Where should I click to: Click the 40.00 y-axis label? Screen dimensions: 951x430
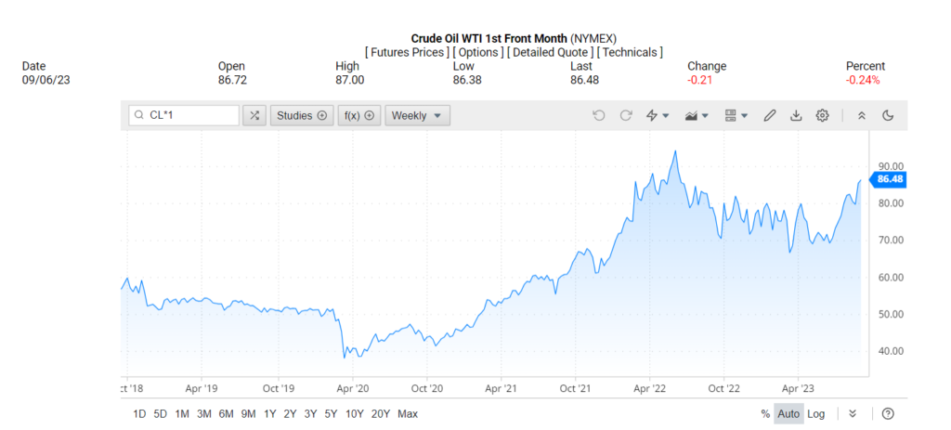click(891, 351)
